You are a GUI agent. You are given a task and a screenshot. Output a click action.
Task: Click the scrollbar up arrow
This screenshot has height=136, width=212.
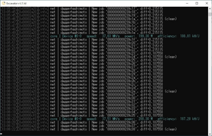pos(210,8)
